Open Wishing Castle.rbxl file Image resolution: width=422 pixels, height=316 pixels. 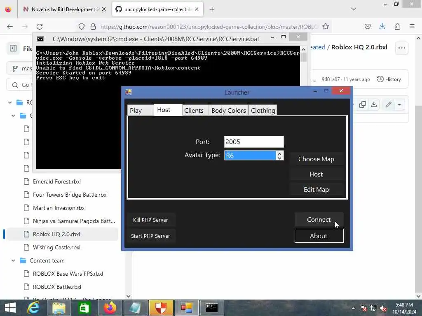coord(56,247)
